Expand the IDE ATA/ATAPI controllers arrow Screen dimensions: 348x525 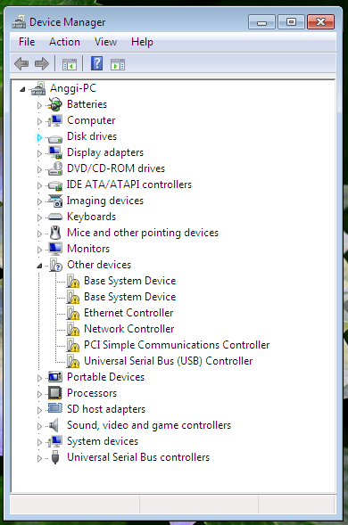pyautogui.click(x=39, y=185)
